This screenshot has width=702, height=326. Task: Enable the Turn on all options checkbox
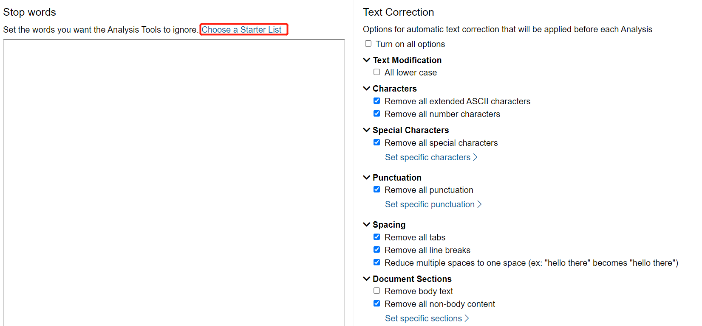click(368, 44)
